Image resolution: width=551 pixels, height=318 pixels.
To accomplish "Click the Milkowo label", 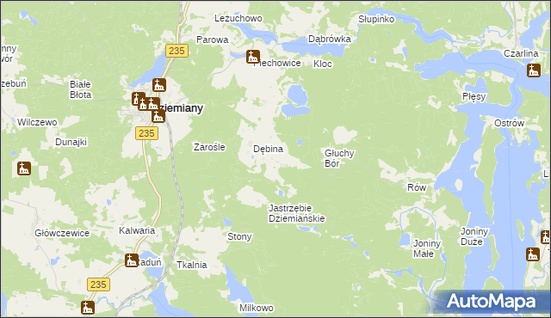I will tap(257, 308).
